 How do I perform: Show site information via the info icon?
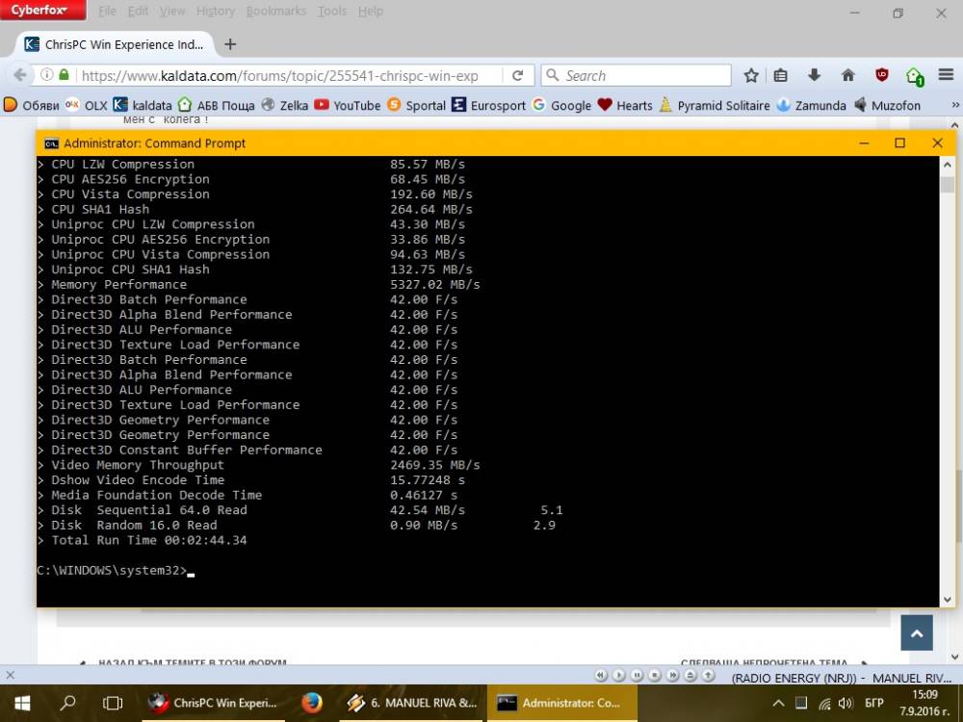pyautogui.click(x=46, y=75)
